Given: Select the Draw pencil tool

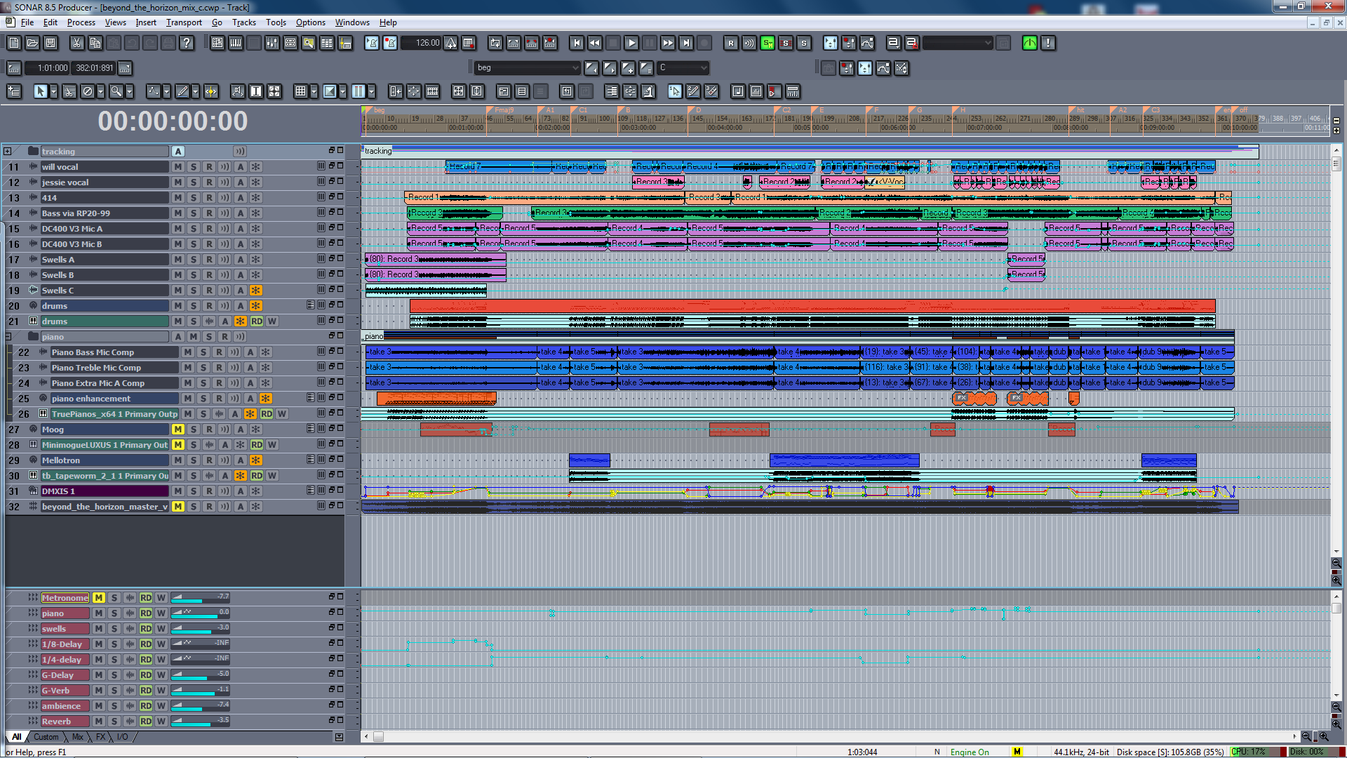Looking at the screenshot, I should pos(182,91).
